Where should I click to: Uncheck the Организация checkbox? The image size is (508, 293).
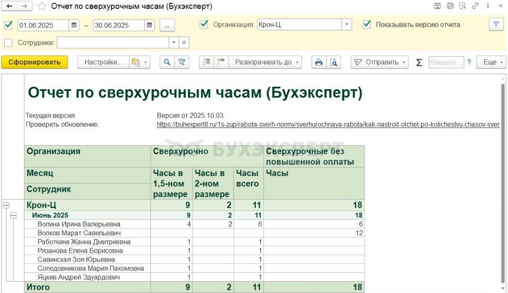point(204,25)
